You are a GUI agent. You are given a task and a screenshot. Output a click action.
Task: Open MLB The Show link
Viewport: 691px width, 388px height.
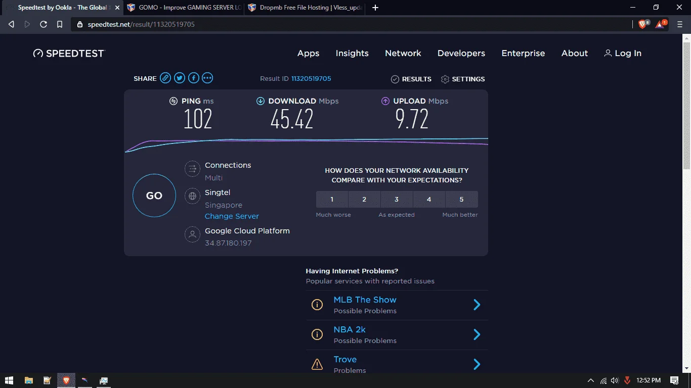click(365, 300)
